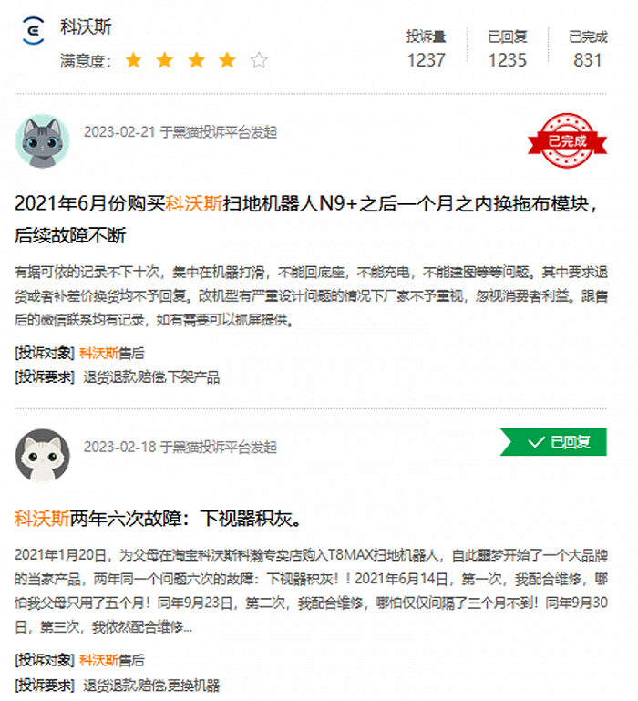Click 科沃斯售后 under the second complaint
Viewport: 638px width, 701px height.
coord(112,660)
